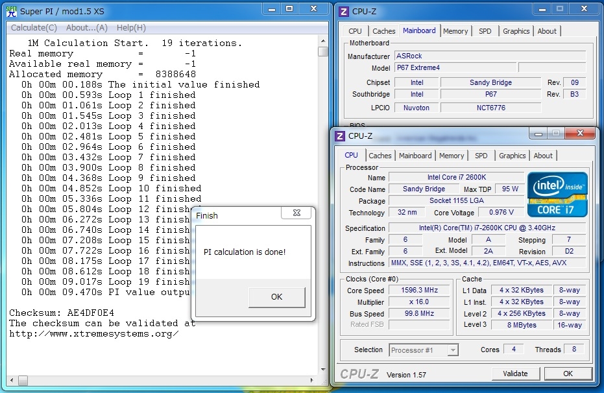Click the Core Speed value 1596.3 MHz
The width and height of the screenshot is (604, 393).
419,290
